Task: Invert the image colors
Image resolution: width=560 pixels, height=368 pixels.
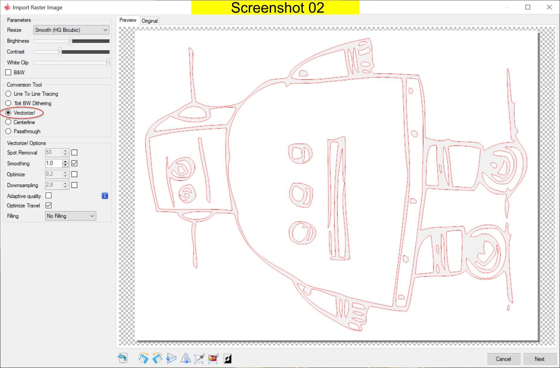Action: click(x=227, y=358)
